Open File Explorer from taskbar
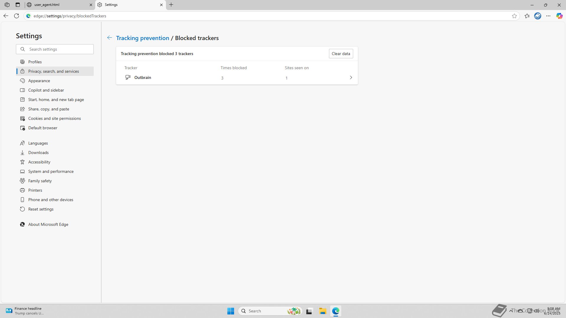 click(323, 311)
